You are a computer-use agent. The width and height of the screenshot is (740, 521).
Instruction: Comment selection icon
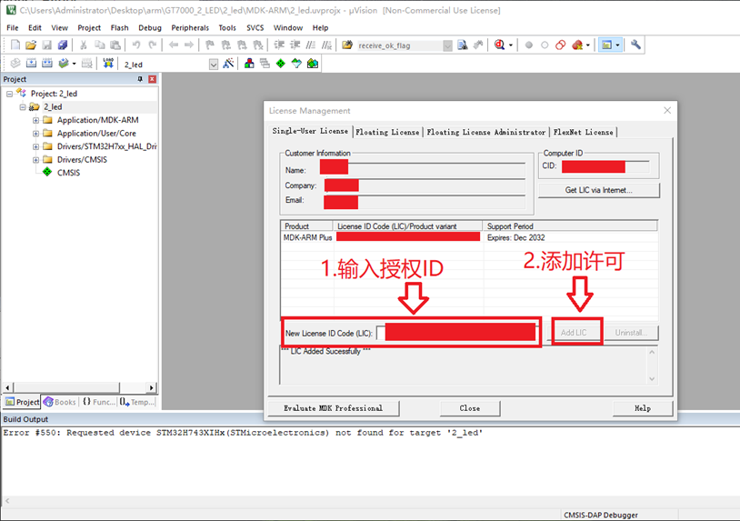click(x=311, y=45)
